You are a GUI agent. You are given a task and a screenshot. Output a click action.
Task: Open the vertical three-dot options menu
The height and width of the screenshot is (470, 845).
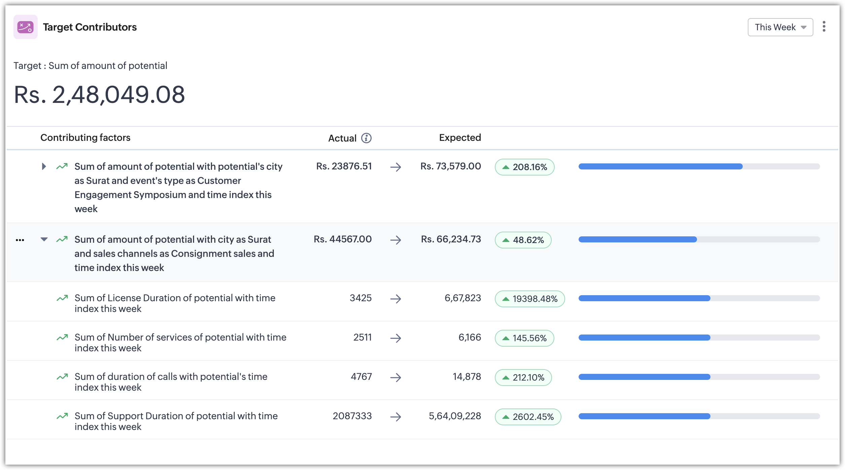point(824,27)
